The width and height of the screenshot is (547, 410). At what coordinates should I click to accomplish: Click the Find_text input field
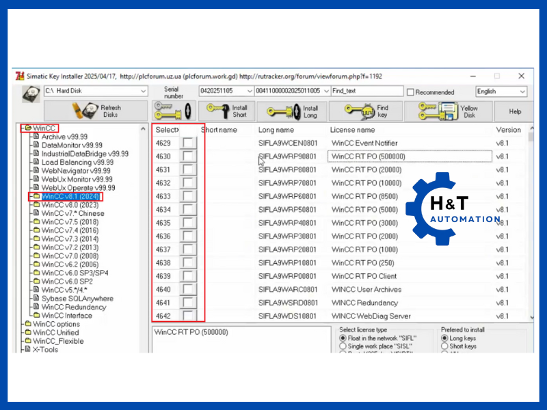coord(366,92)
